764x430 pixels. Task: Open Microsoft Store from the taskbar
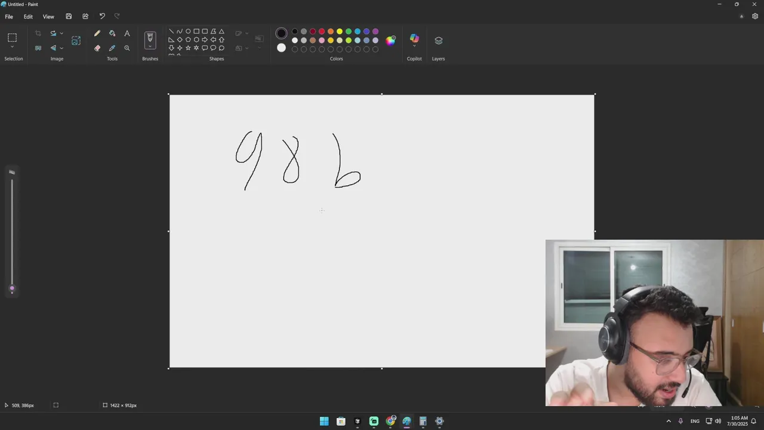pos(341,421)
